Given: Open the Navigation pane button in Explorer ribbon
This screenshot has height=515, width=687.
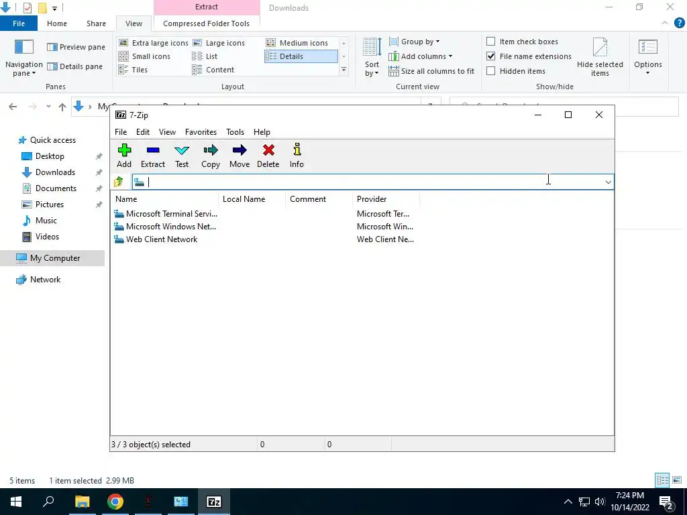Looking at the screenshot, I should (23, 58).
